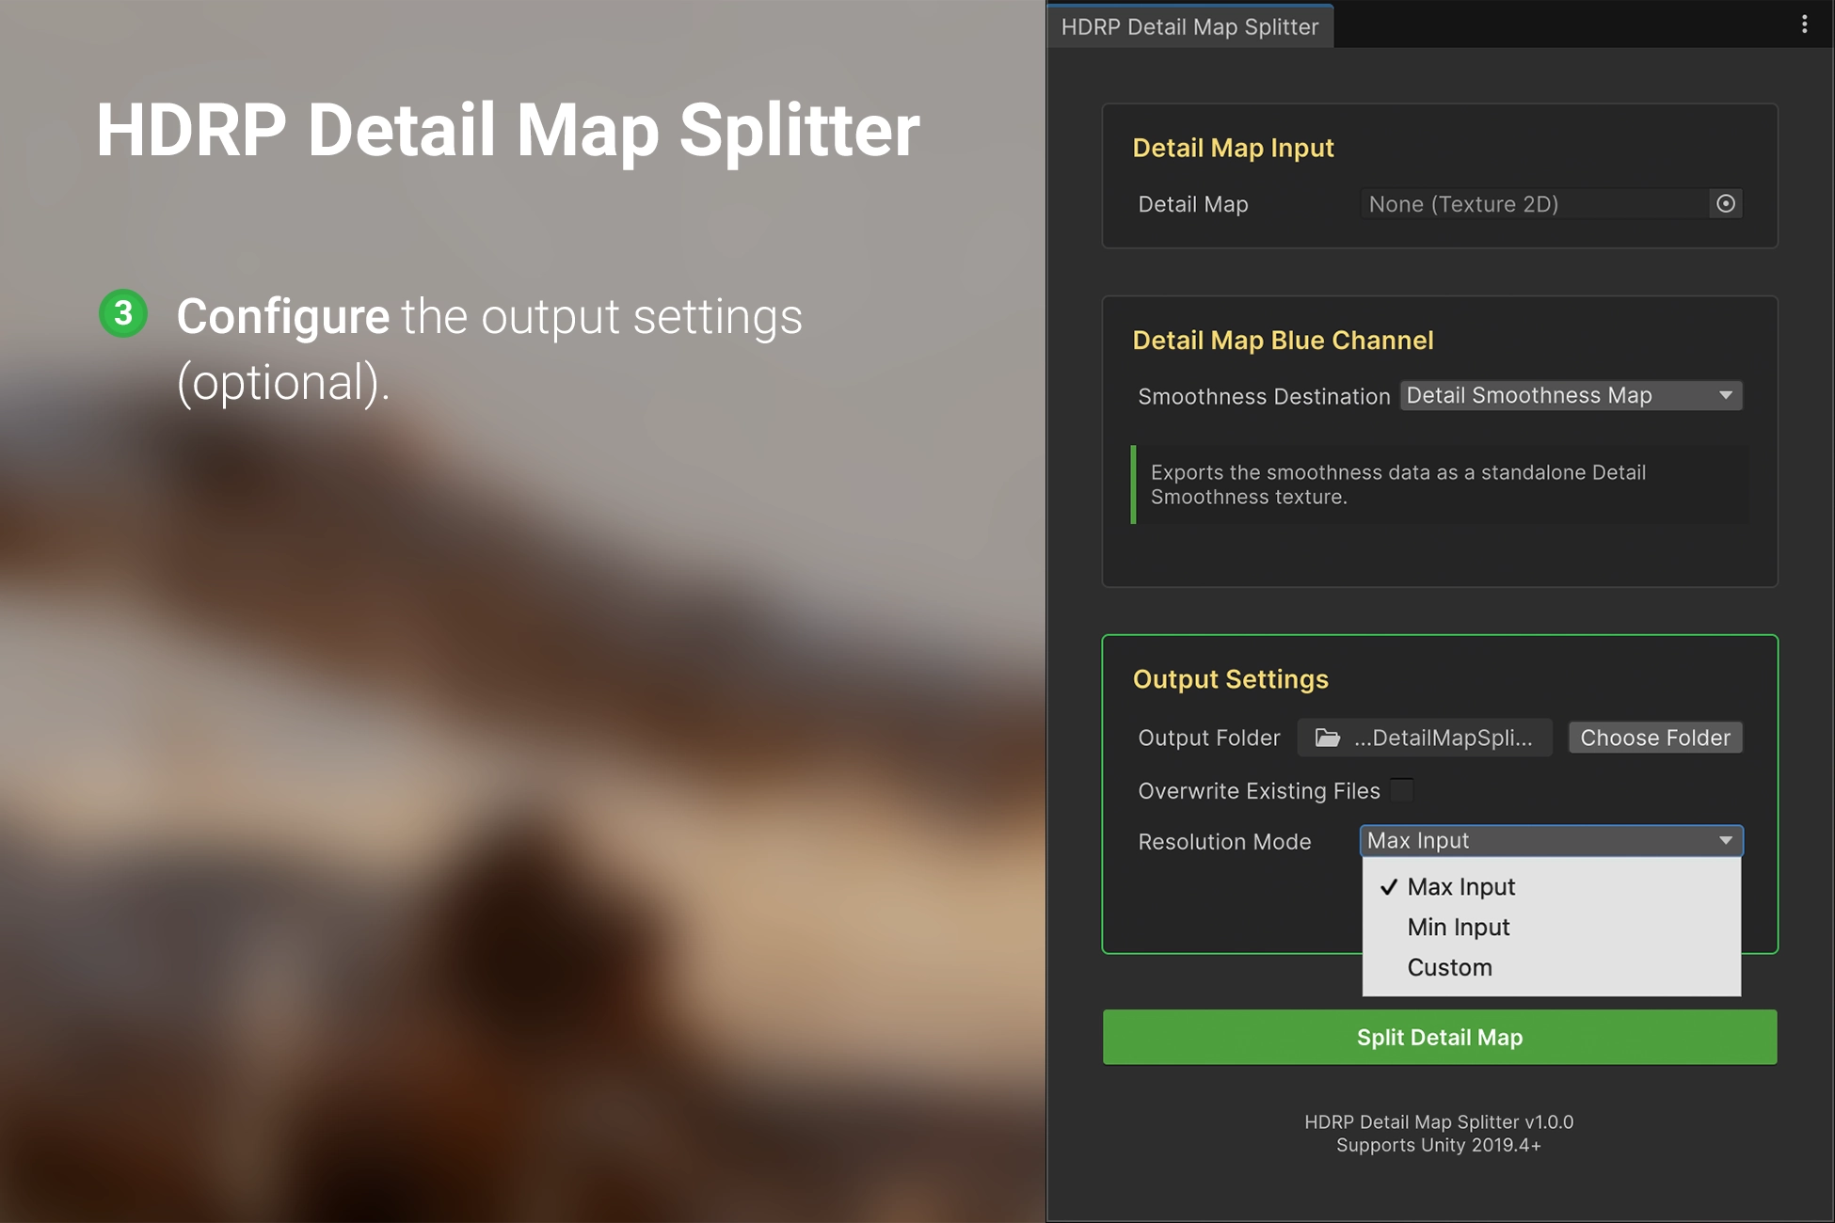
Task: Choose Min Input resolution option
Action: [x=1458, y=928]
